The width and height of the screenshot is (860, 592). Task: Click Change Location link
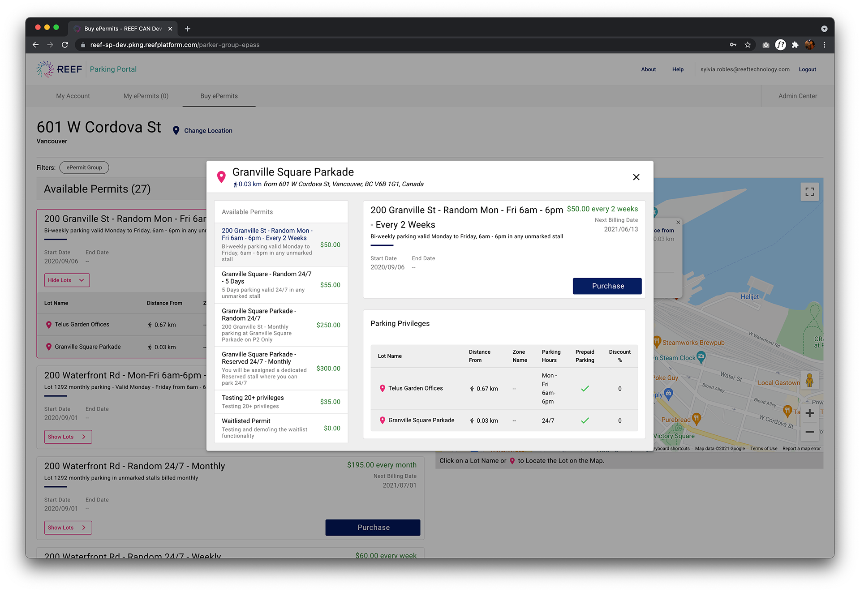pos(208,131)
